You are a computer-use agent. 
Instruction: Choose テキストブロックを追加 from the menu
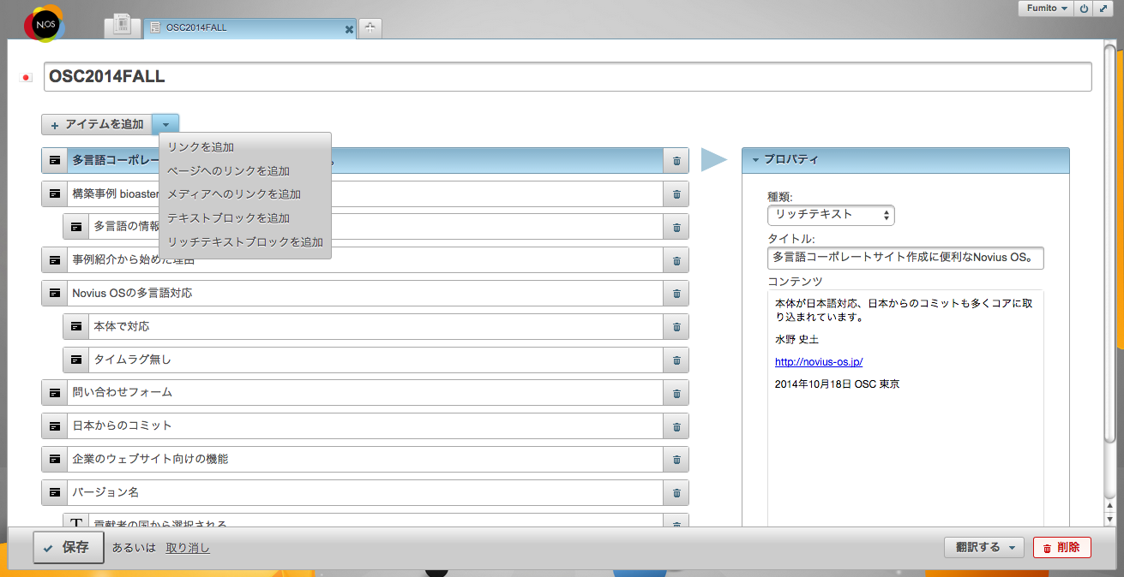[x=245, y=218]
